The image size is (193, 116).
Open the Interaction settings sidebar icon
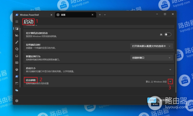17,35
